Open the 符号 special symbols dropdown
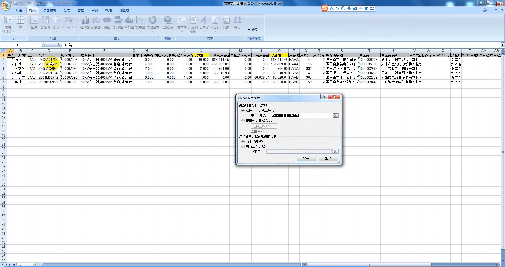The image size is (505, 267). pos(255,29)
